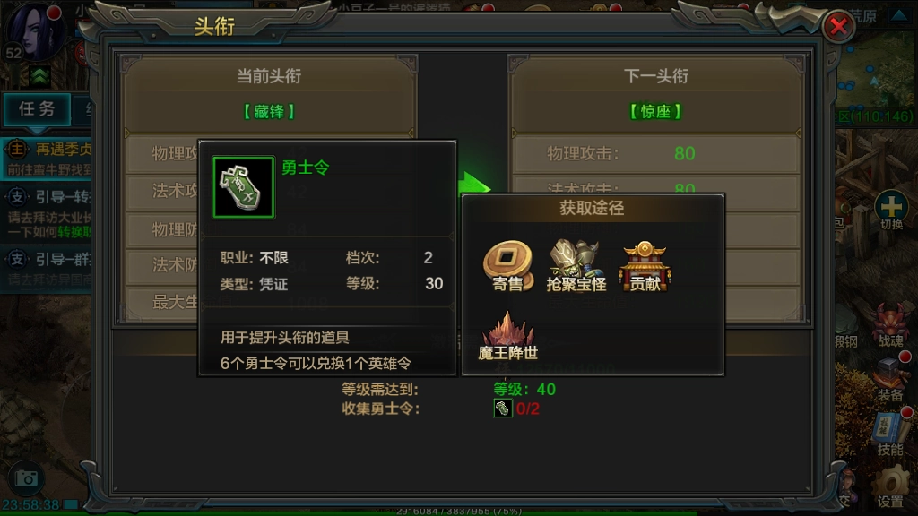This screenshot has height=516, width=918.
Task: Switch to the 任务 tab
Action: click(37, 109)
